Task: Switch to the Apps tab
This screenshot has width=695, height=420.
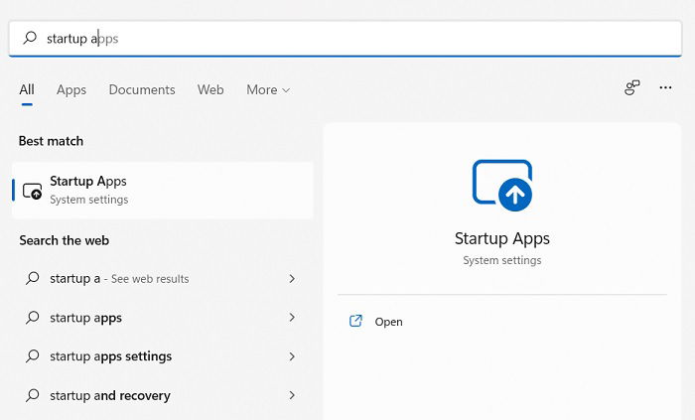Action: point(71,90)
